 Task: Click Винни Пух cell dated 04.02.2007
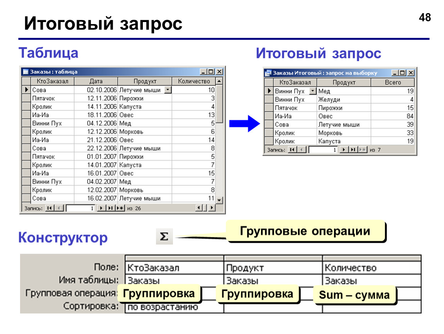tap(53, 181)
